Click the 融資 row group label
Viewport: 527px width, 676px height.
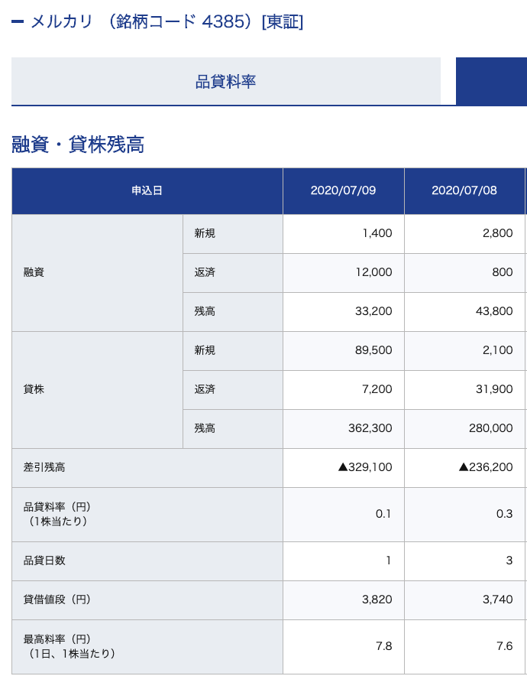(34, 272)
